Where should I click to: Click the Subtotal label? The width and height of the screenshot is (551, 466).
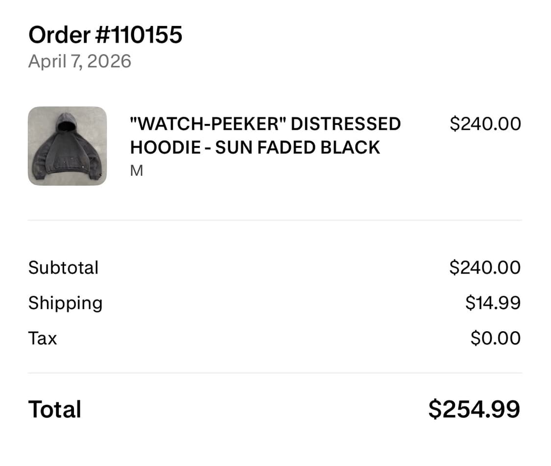[63, 268]
